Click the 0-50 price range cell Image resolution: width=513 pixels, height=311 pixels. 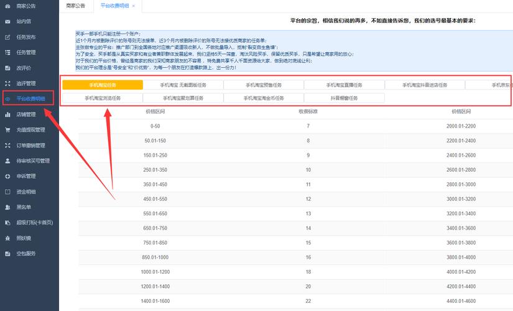click(155, 126)
